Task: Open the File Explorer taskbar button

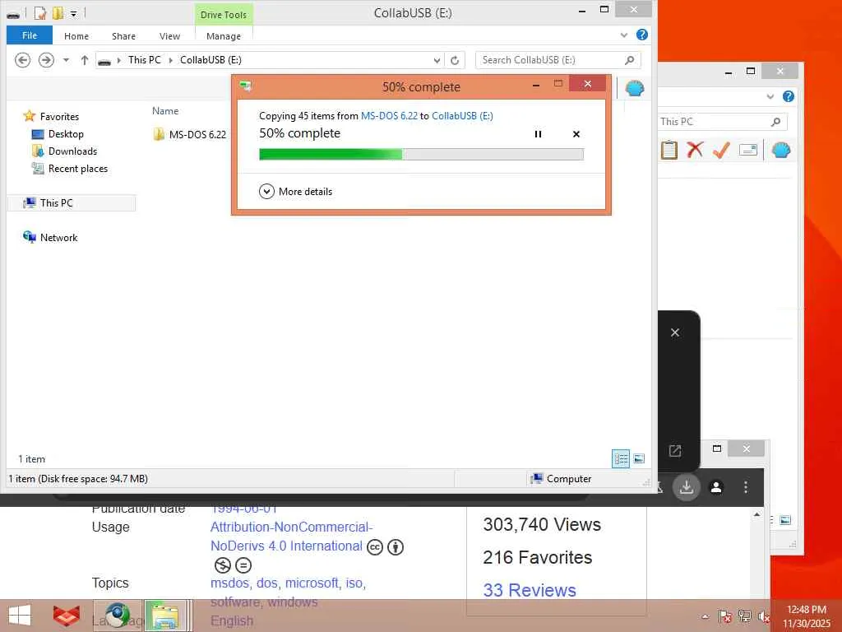Action: pos(164,616)
